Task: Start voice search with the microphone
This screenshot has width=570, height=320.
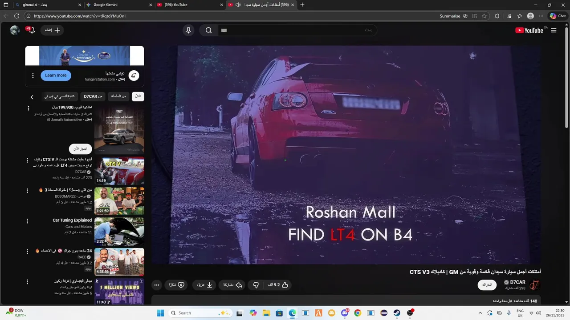Action: (x=188, y=30)
